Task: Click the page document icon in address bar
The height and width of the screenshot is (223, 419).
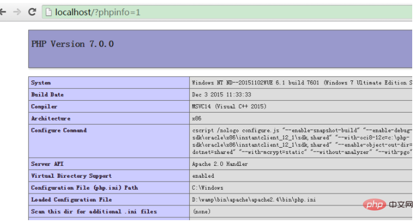Action: [x=48, y=12]
